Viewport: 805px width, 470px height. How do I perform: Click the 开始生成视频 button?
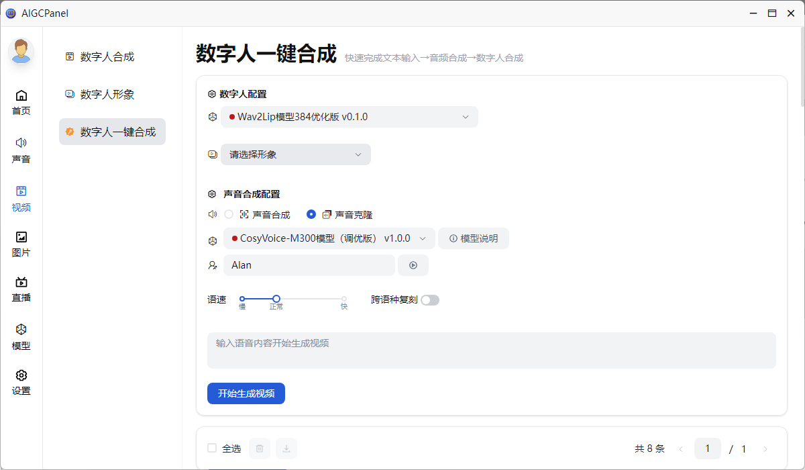click(x=246, y=393)
